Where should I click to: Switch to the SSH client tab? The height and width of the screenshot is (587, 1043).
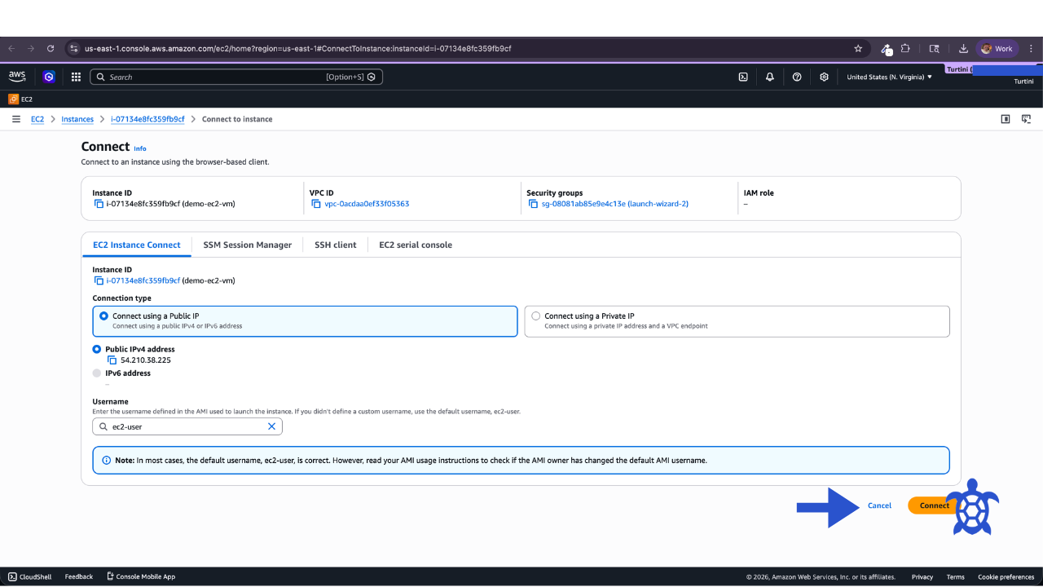[x=336, y=245]
